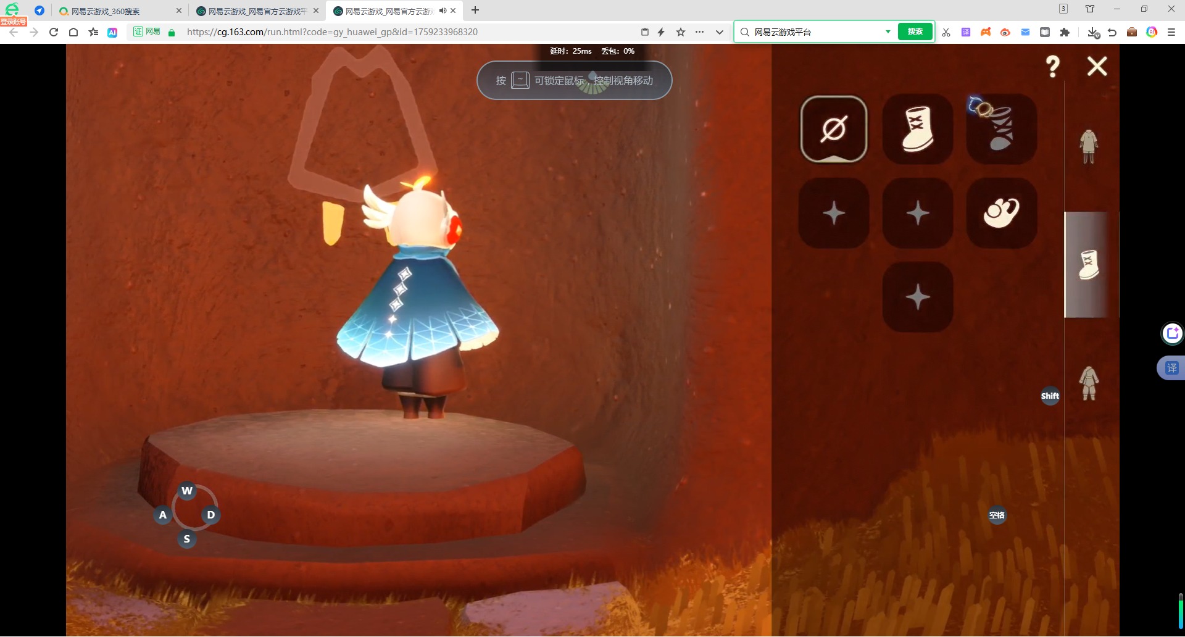The width and height of the screenshot is (1185, 637).
Task: Open the browser home page
Action: click(73, 32)
